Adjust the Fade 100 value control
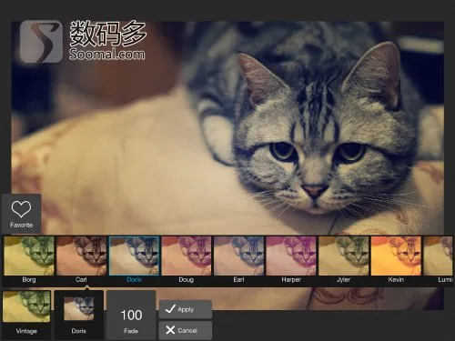Screen dimensions: 455x341 (x=131, y=315)
